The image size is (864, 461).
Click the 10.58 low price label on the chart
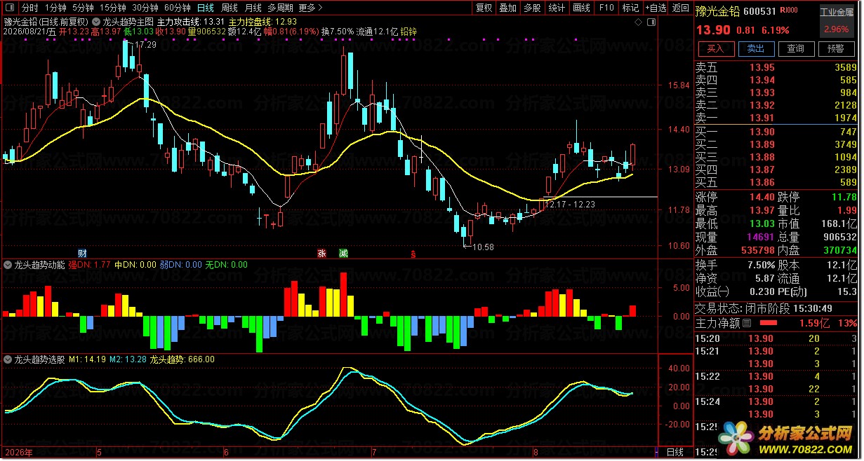[x=483, y=247]
